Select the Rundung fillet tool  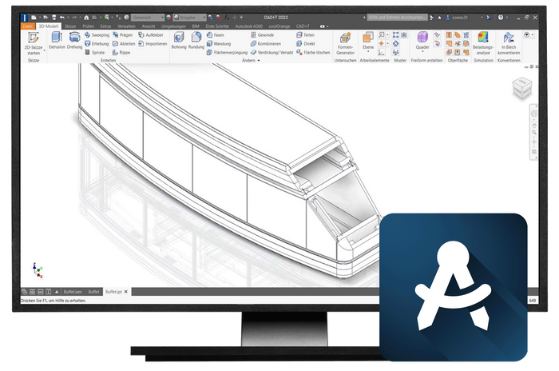[196, 40]
